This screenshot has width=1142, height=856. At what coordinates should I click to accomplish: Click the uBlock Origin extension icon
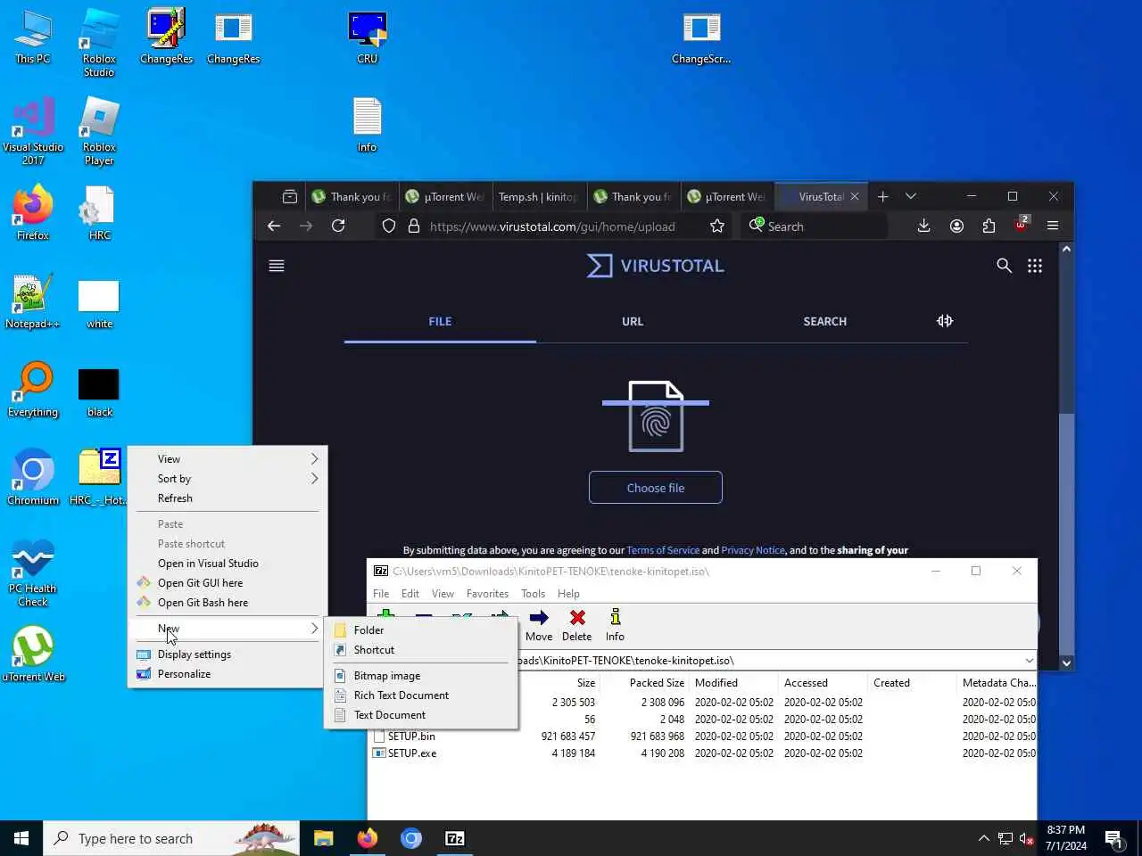coord(1021,224)
